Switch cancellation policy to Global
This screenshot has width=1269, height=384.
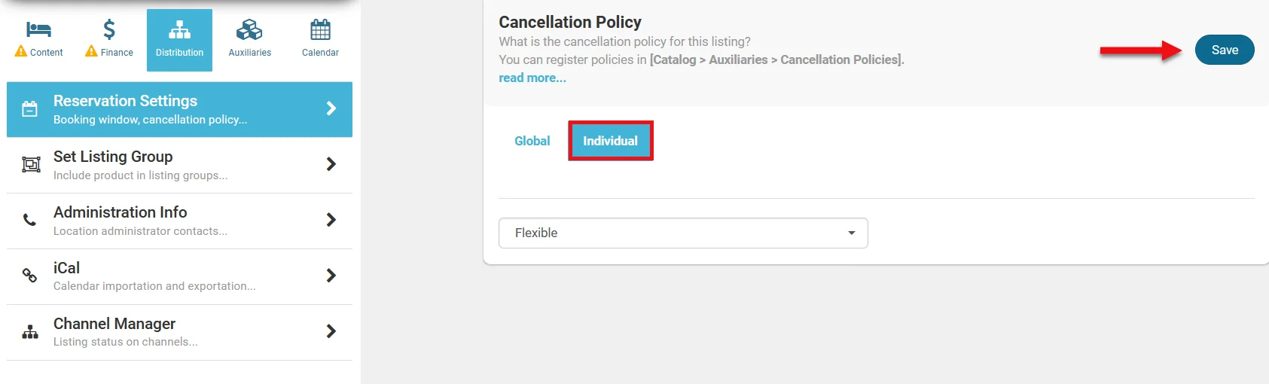tap(532, 141)
